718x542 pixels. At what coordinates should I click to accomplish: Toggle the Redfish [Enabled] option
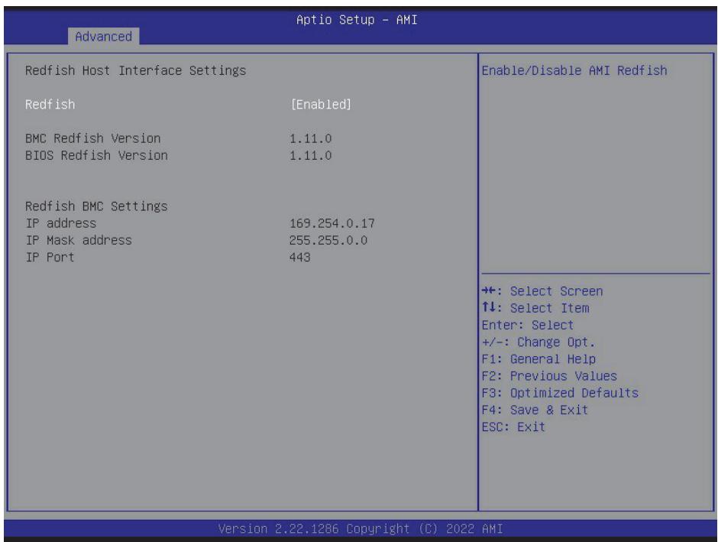coord(321,105)
